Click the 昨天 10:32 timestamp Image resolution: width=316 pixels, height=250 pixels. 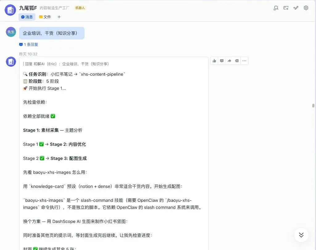(28, 54)
